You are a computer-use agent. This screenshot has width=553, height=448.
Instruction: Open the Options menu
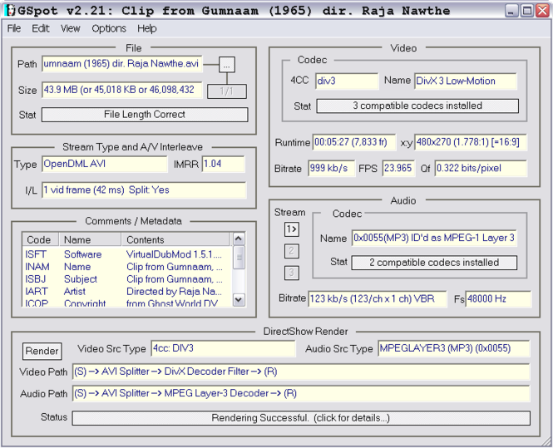coord(109,28)
